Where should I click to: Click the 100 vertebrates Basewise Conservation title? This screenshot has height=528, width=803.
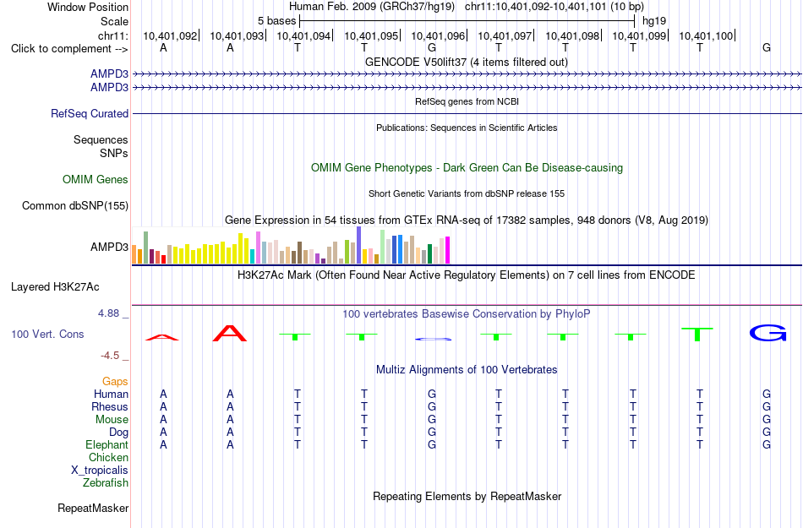tap(466, 313)
